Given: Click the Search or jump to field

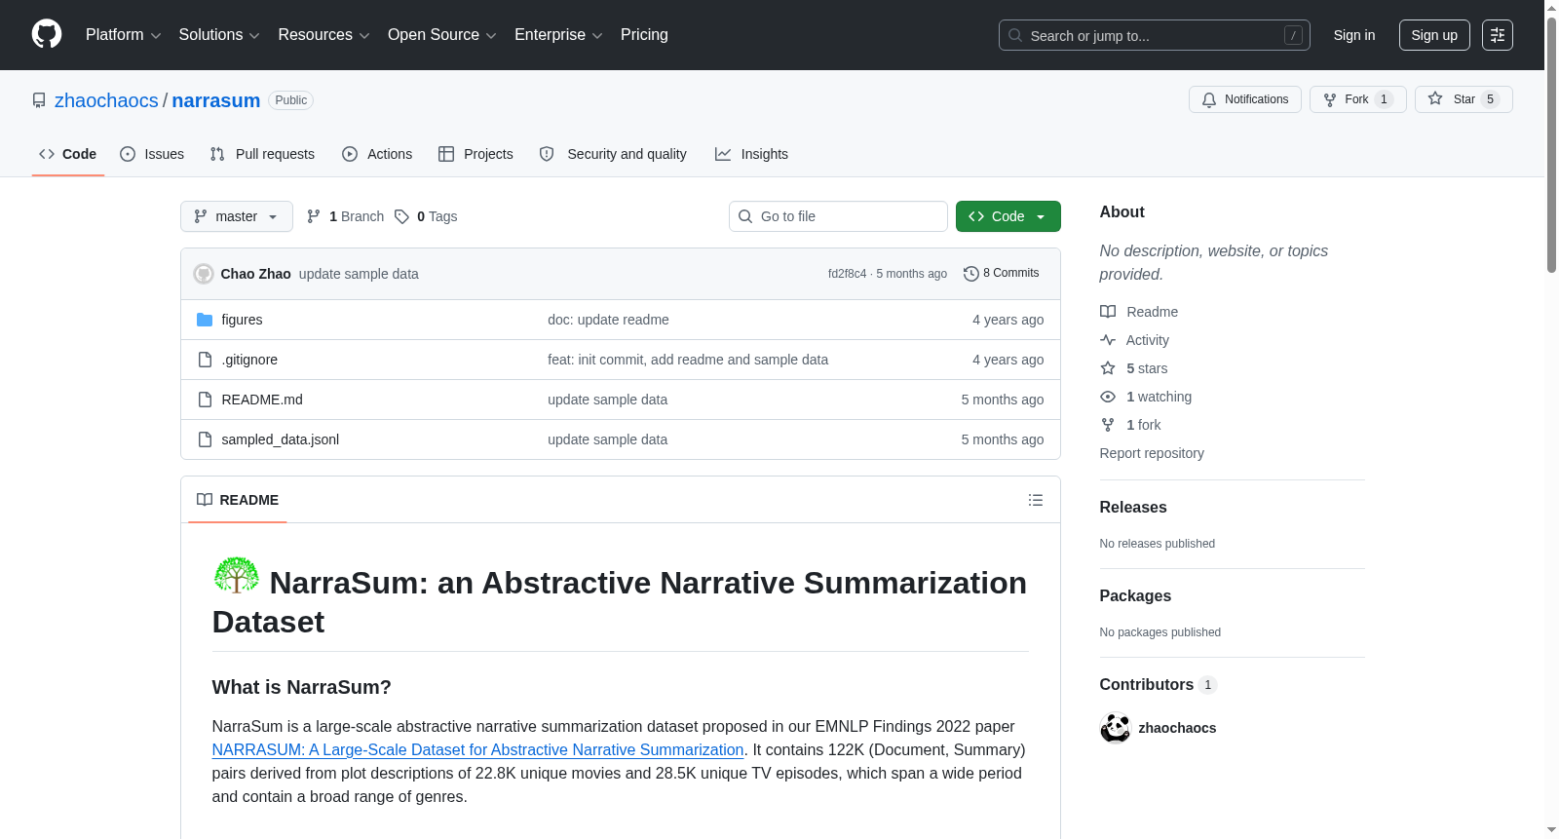Looking at the screenshot, I should [x=1155, y=35].
